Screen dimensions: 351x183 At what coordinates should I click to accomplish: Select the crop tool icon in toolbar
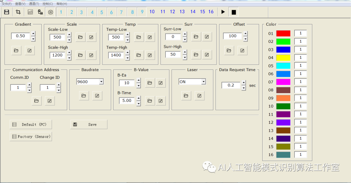pyautogui.click(x=18, y=12)
